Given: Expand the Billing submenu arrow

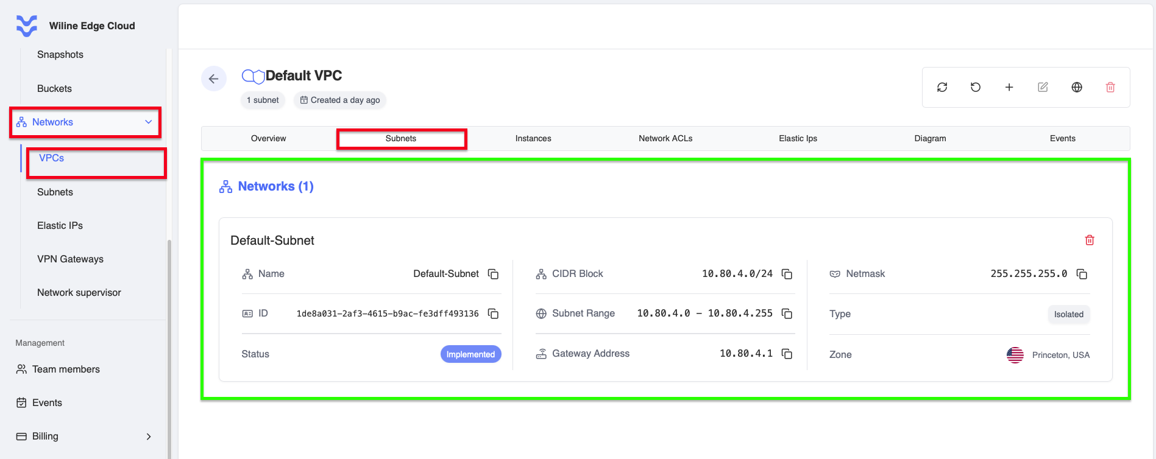Looking at the screenshot, I should tap(149, 436).
